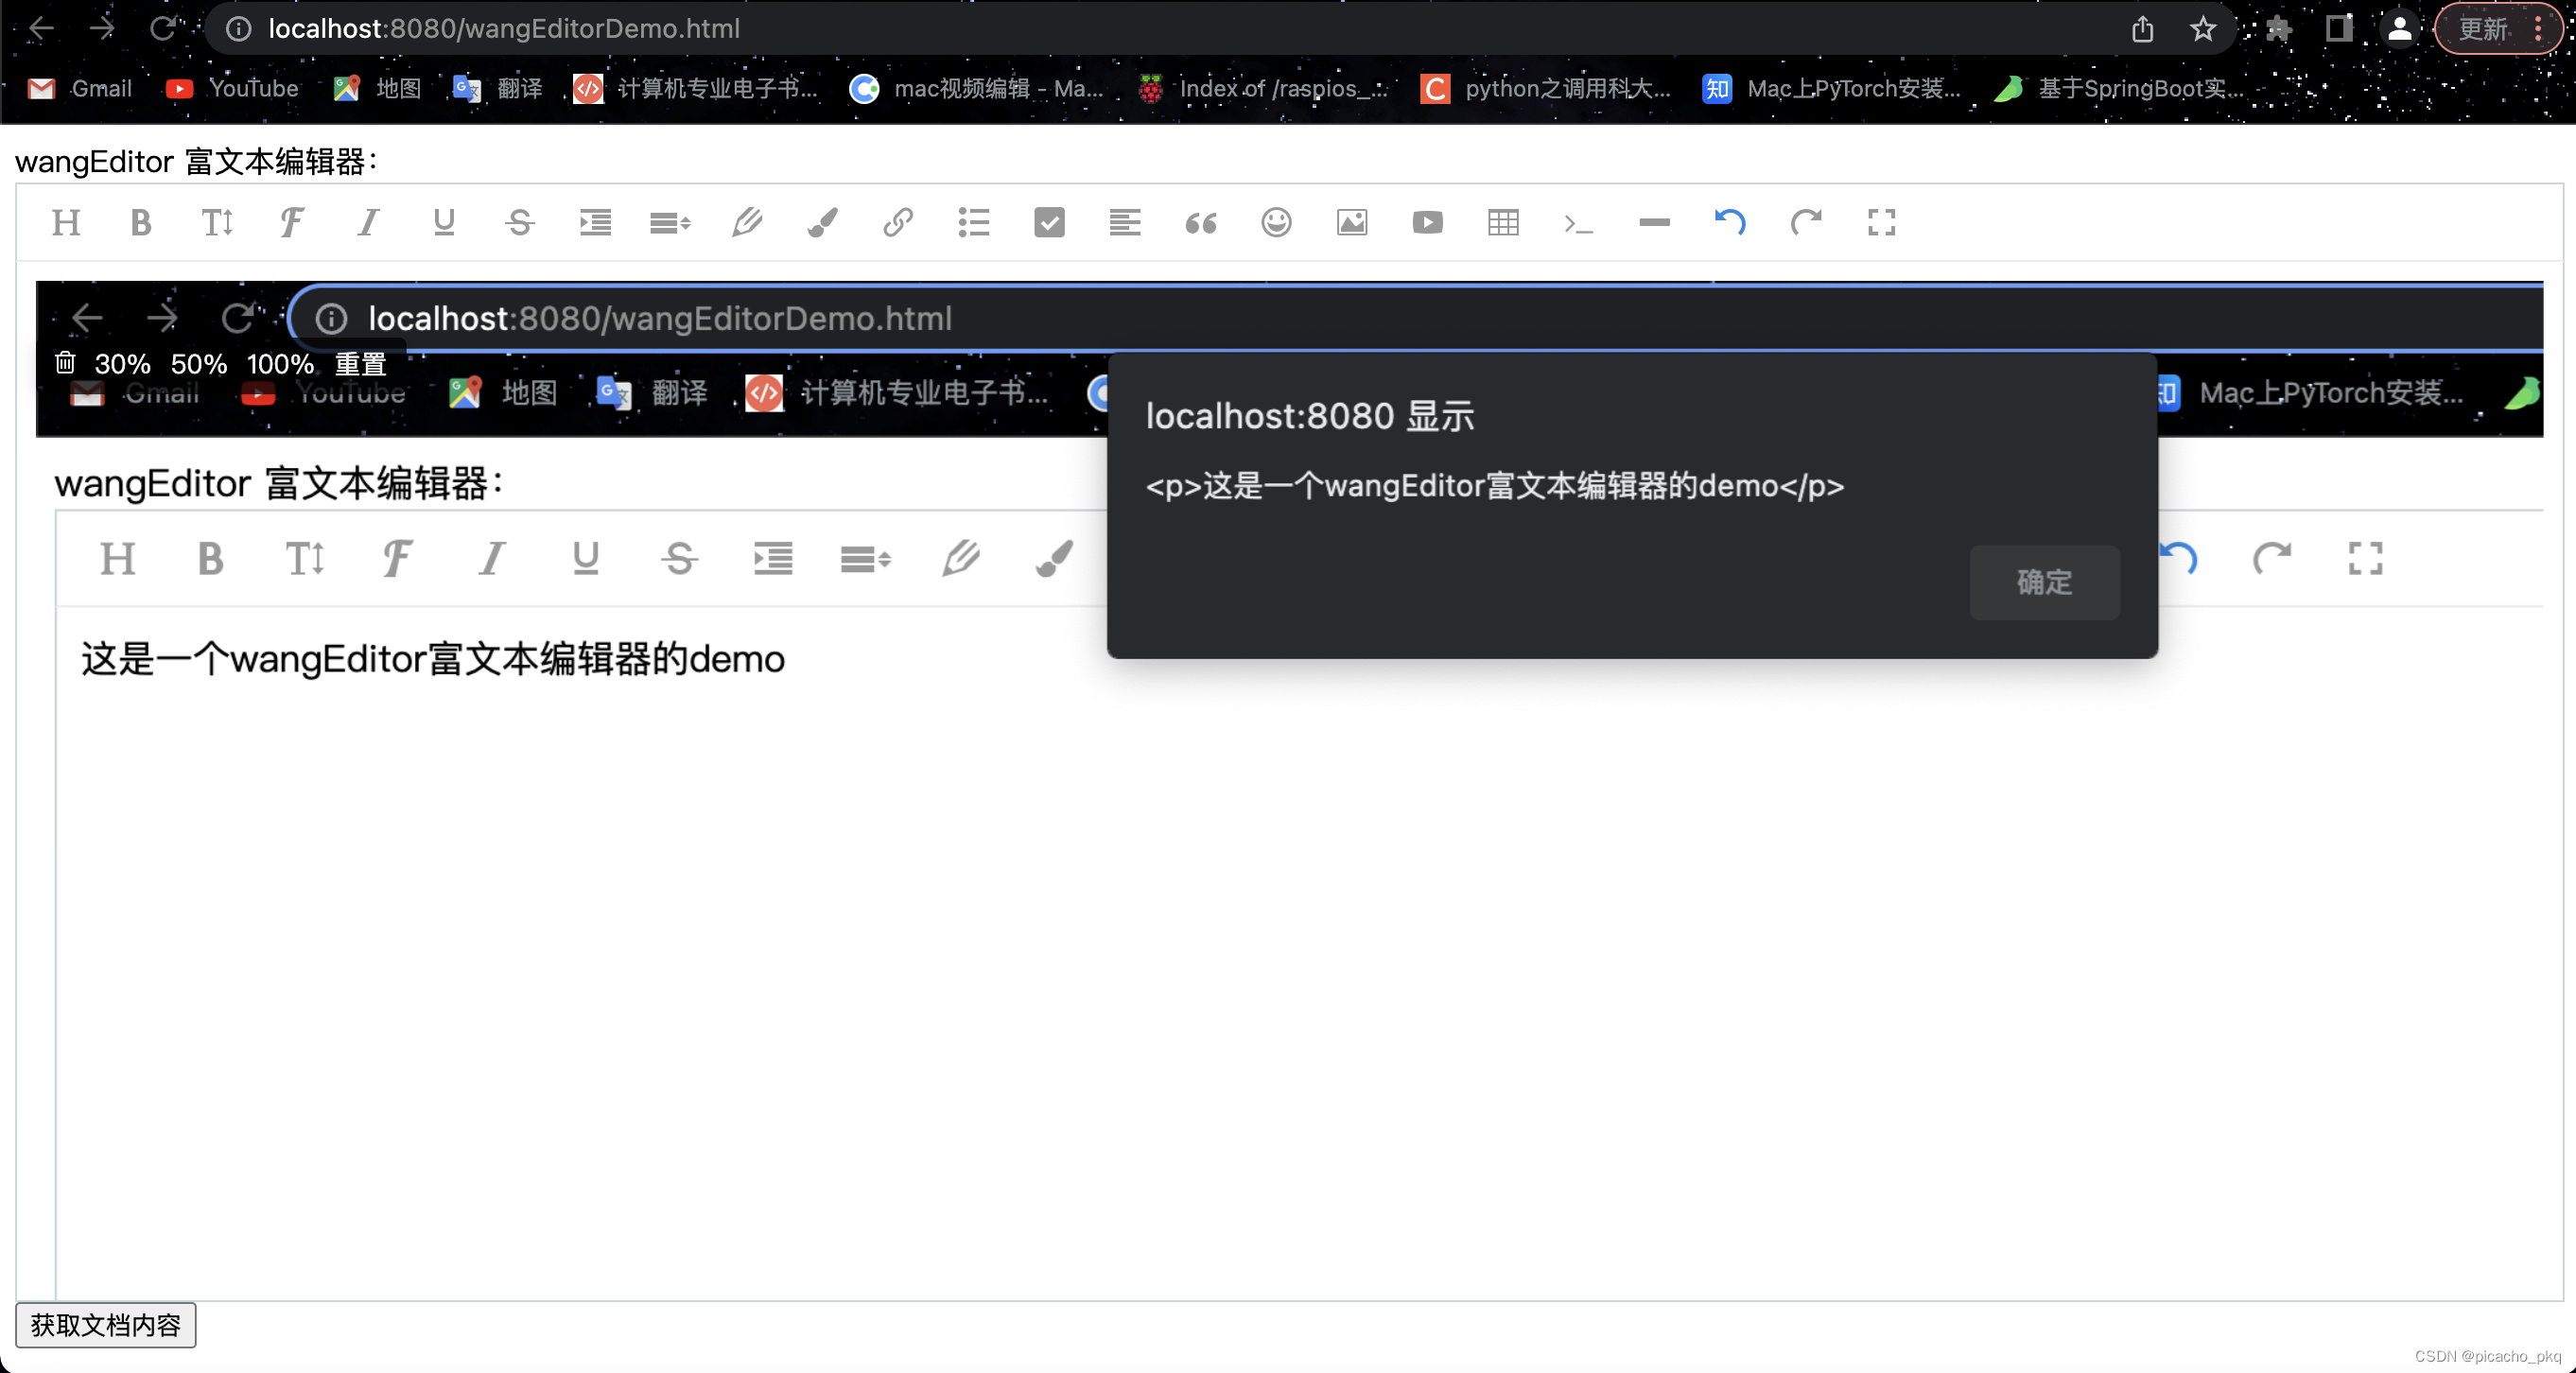Image resolution: width=2576 pixels, height=1373 pixels.
Task: Open the YouTube bookmark in the browser bookmarks bar
Action: [x=232, y=89]
